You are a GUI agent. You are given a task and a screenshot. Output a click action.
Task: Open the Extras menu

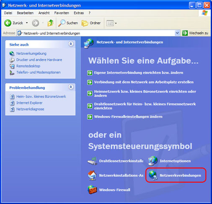79,13
